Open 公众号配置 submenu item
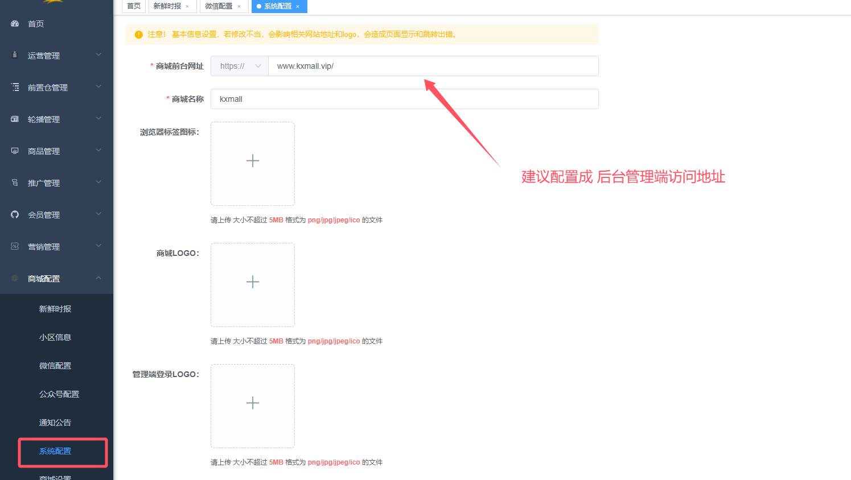This screenshot has width=851, height=480. [x=59, y=394]
